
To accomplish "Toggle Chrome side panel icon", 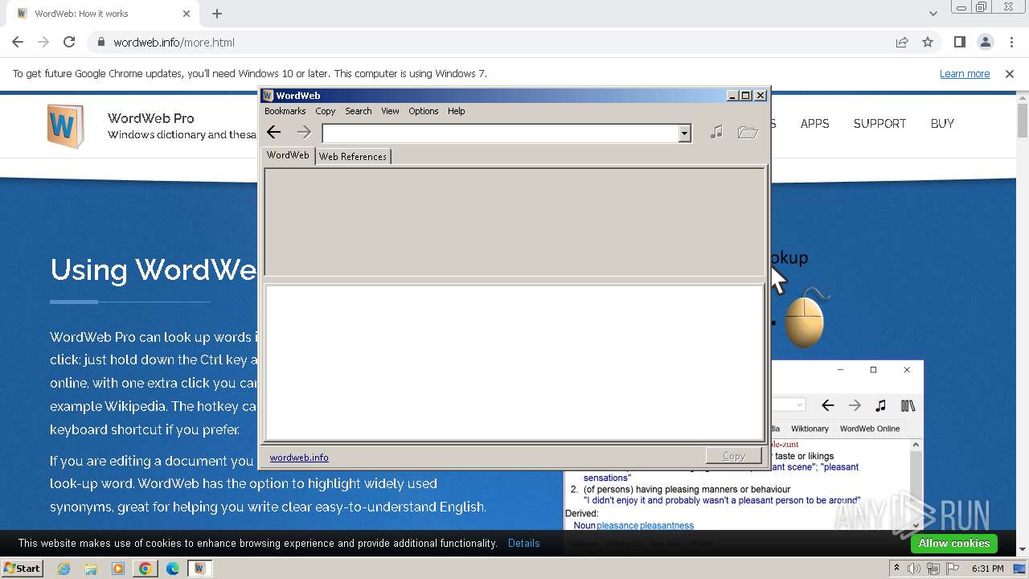I will pos(960,42).
